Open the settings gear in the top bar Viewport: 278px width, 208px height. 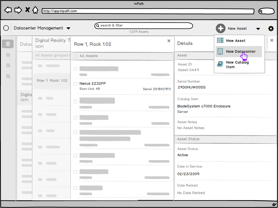pyautogui.click(x=271, y=28)
